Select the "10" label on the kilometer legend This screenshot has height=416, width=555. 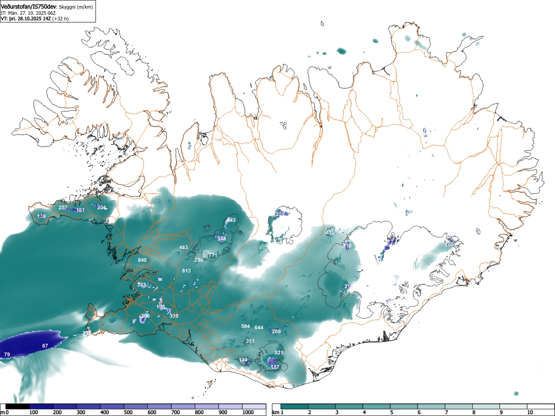pyautogui.click(x=529, y=413)
